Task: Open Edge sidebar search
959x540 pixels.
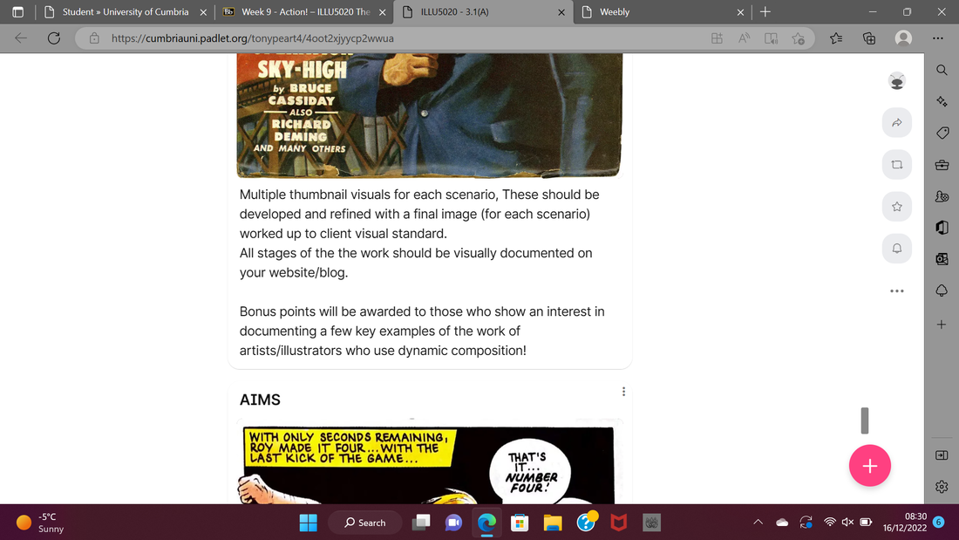Action: tap(942, 70)
